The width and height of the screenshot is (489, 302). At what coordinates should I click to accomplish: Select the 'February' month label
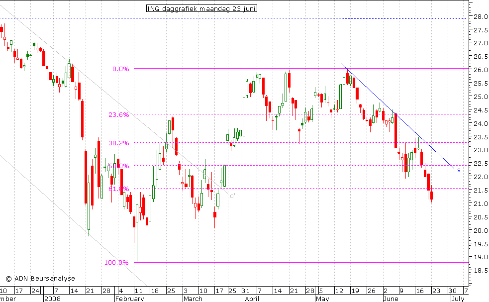(129, 299)
